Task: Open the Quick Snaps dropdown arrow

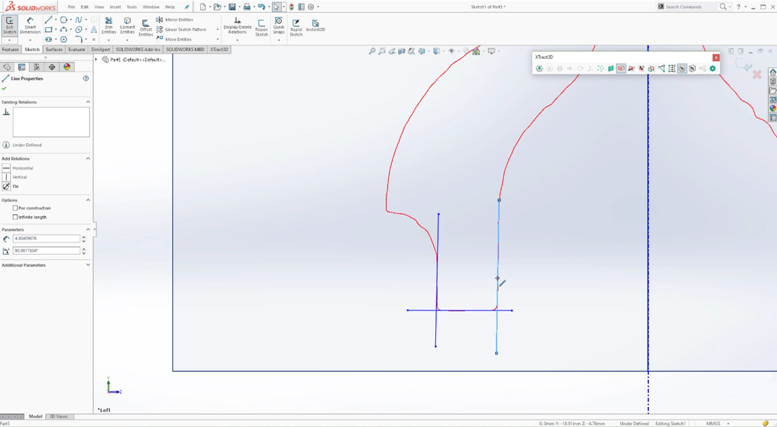Action: 278,40
